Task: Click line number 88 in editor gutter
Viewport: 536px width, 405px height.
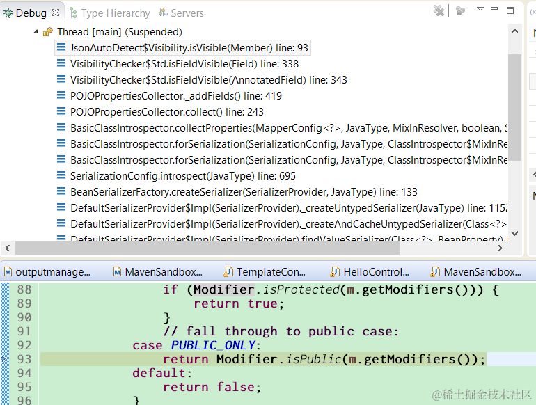Action: tap(24, 289)
